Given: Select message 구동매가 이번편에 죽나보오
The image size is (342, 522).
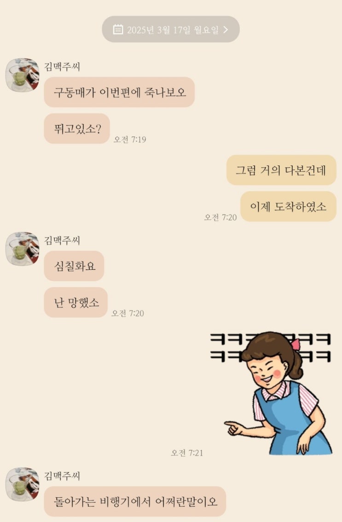Looking at the screenshot, I should click(x=119, y=92).
